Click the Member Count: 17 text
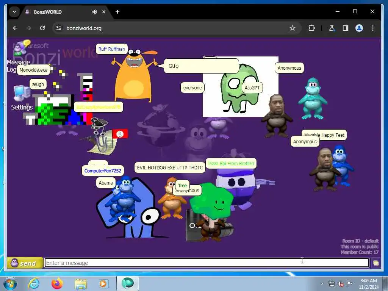Screen dimensions: 388x291 tap(360, 252)
